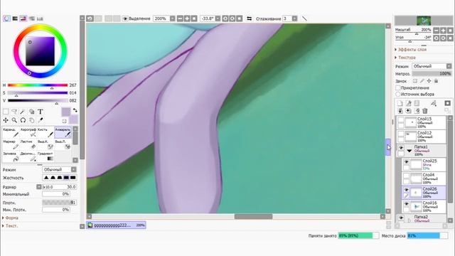Flip the canvas view horizontally
Viewport: 455px width, 256px height.
[250, 18]
